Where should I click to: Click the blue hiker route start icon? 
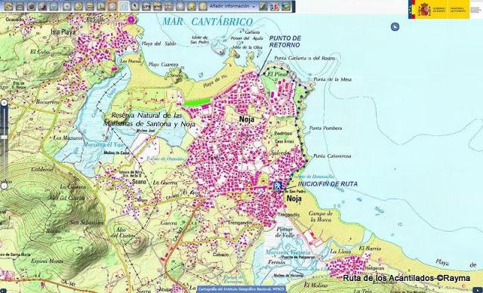(278, 186)
